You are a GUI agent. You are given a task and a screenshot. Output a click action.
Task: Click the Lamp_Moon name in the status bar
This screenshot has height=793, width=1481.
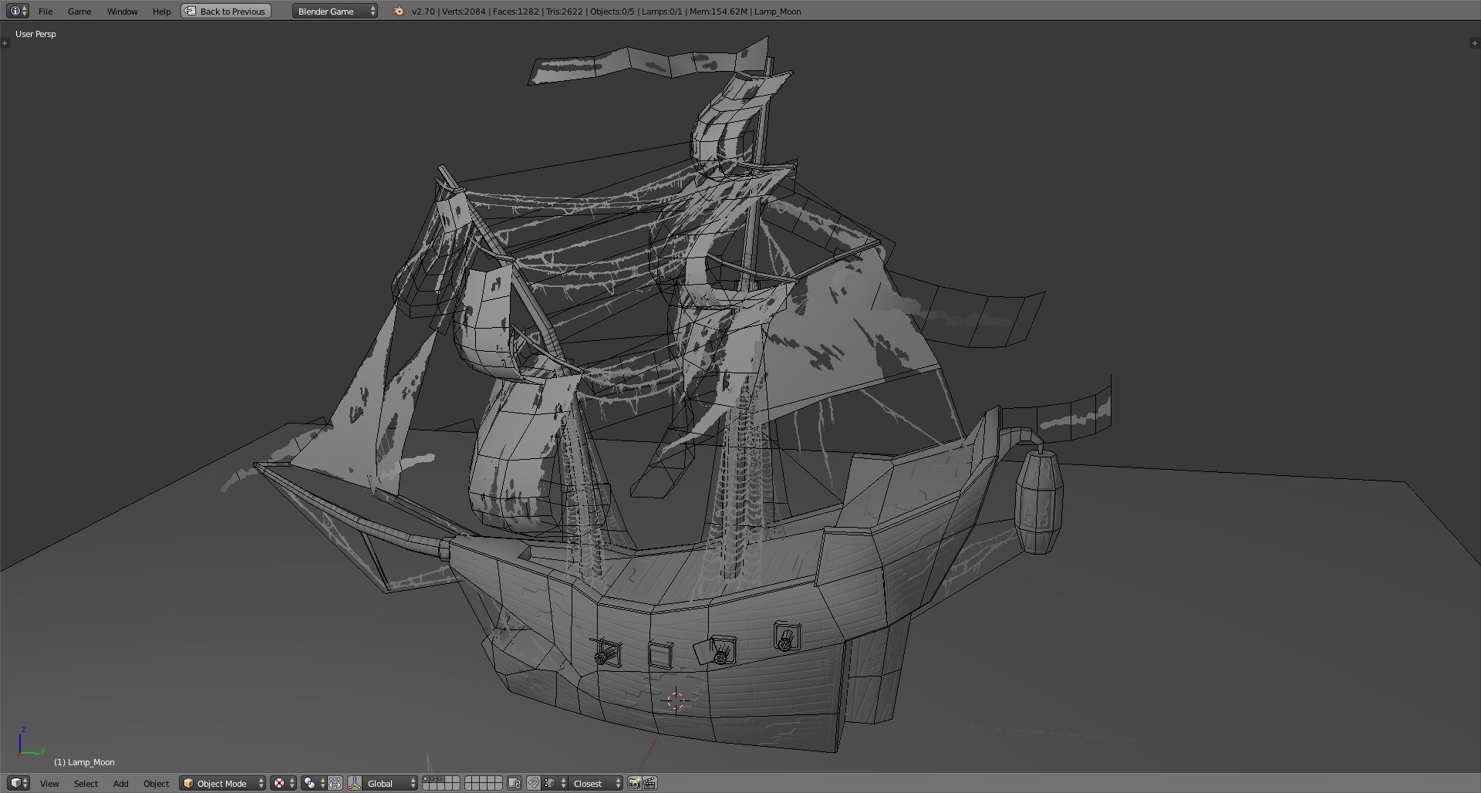pyautogui.click(x=778, y=11)
